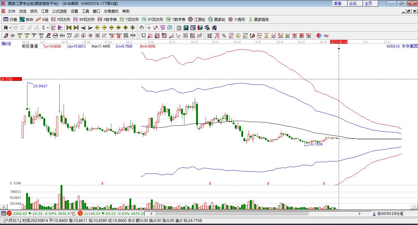Select the percent sign tool

tap(224, 36)
